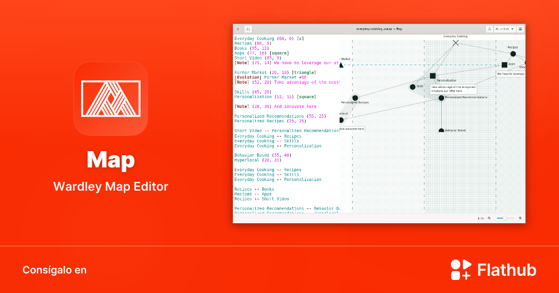
Task: Open the Activities dropdown in the titlebar
Action: pyautogui.click(x=504, y=29)
